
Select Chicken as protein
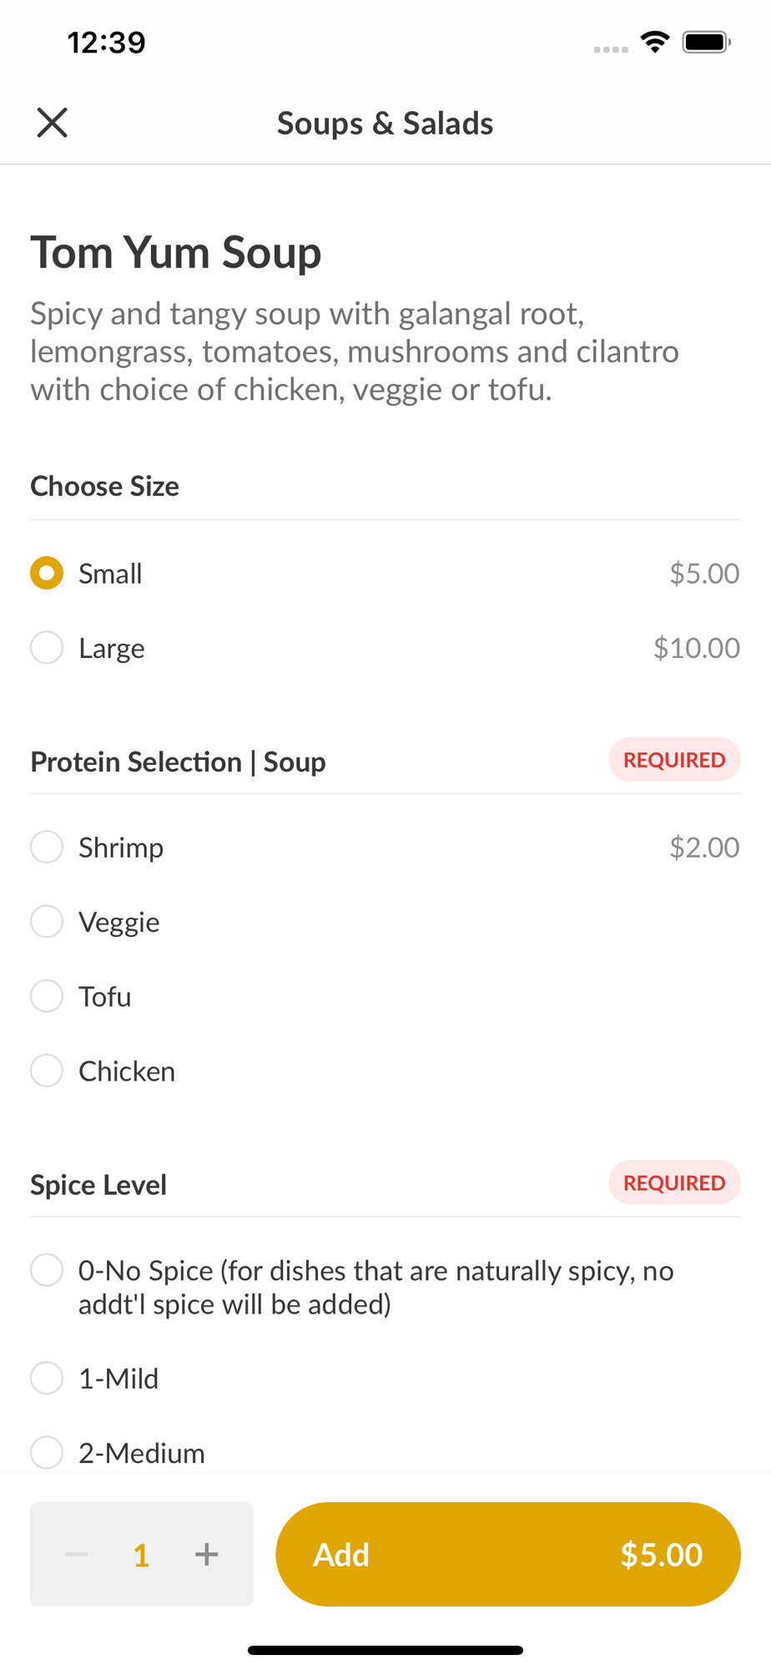coord(385,1071)
